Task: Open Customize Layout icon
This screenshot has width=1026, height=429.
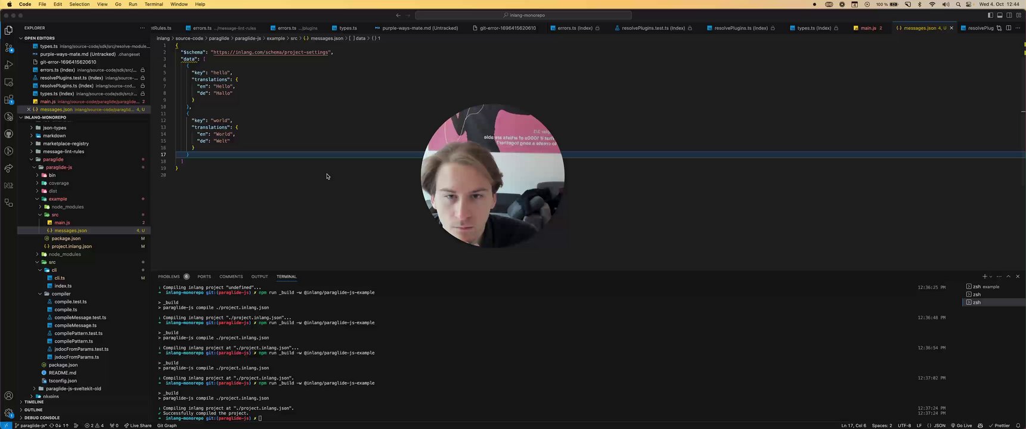Action: (x=1019, y=15)
